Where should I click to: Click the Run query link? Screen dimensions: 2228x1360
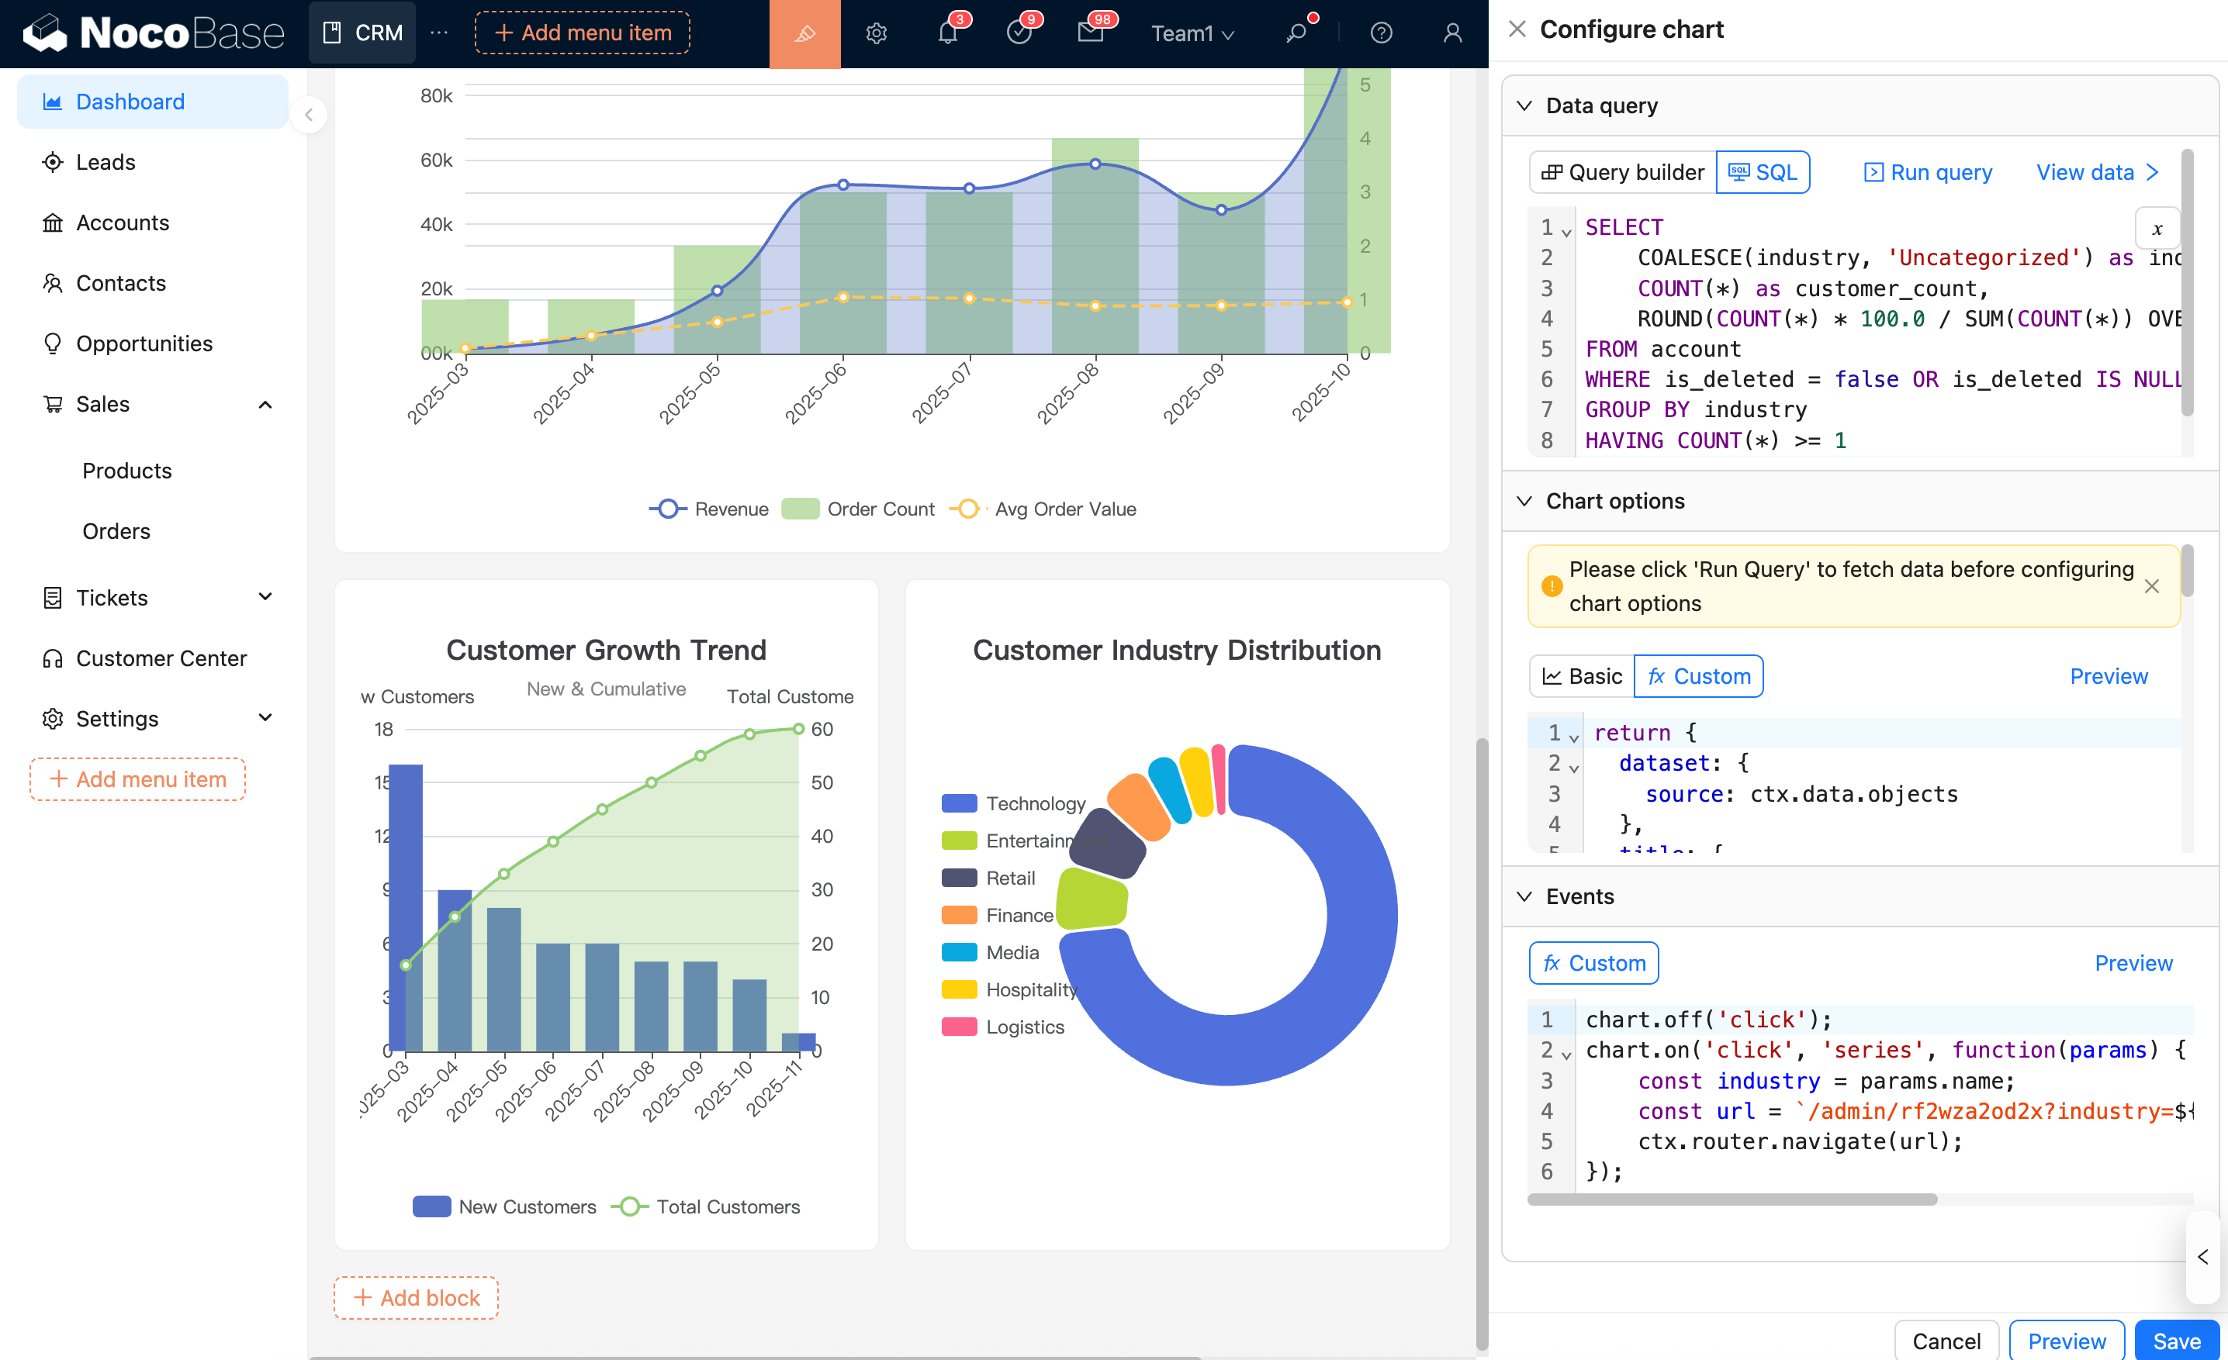pos(1928,173)
